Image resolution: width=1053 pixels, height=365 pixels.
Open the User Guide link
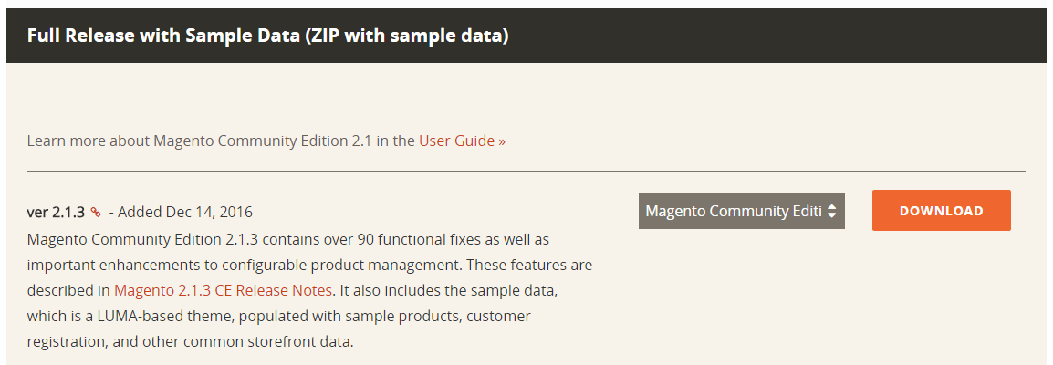(456, 141)
